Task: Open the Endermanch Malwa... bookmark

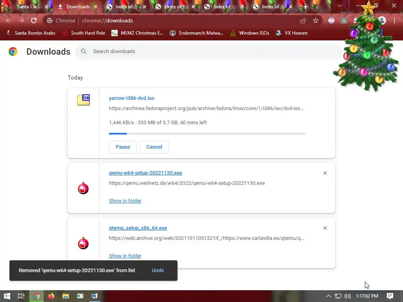Action: 197,33
